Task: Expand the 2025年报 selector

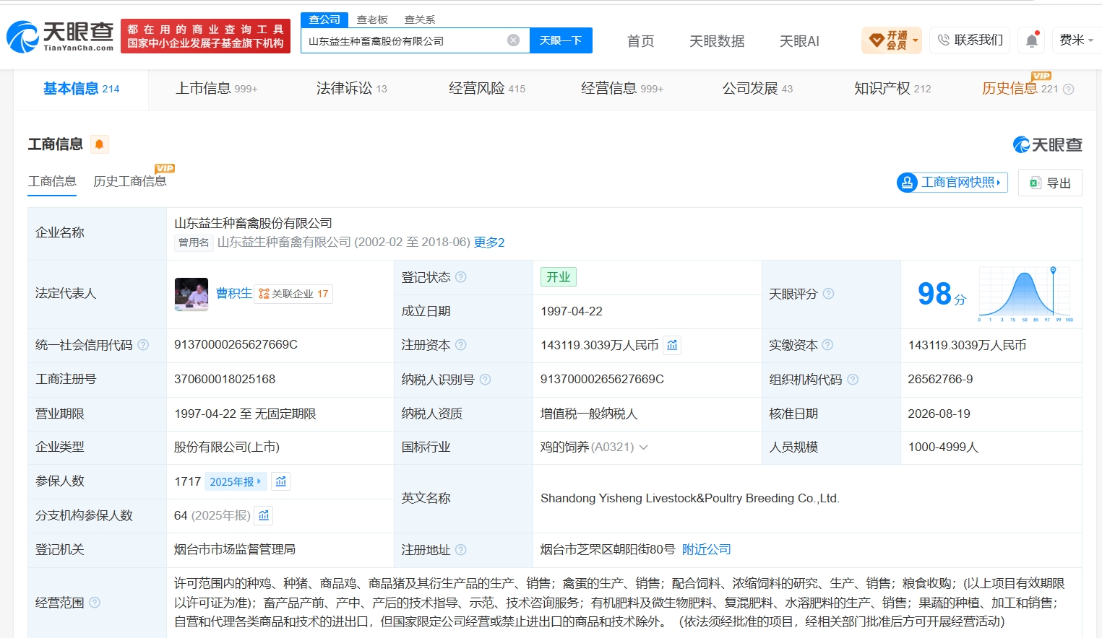Action: (x=236, y=481)
